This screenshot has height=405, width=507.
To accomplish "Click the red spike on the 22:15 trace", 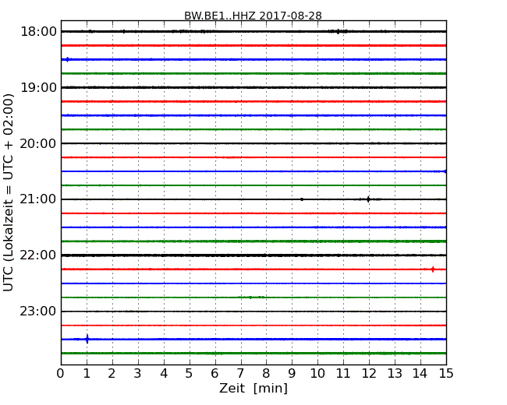I will point(433,269).
